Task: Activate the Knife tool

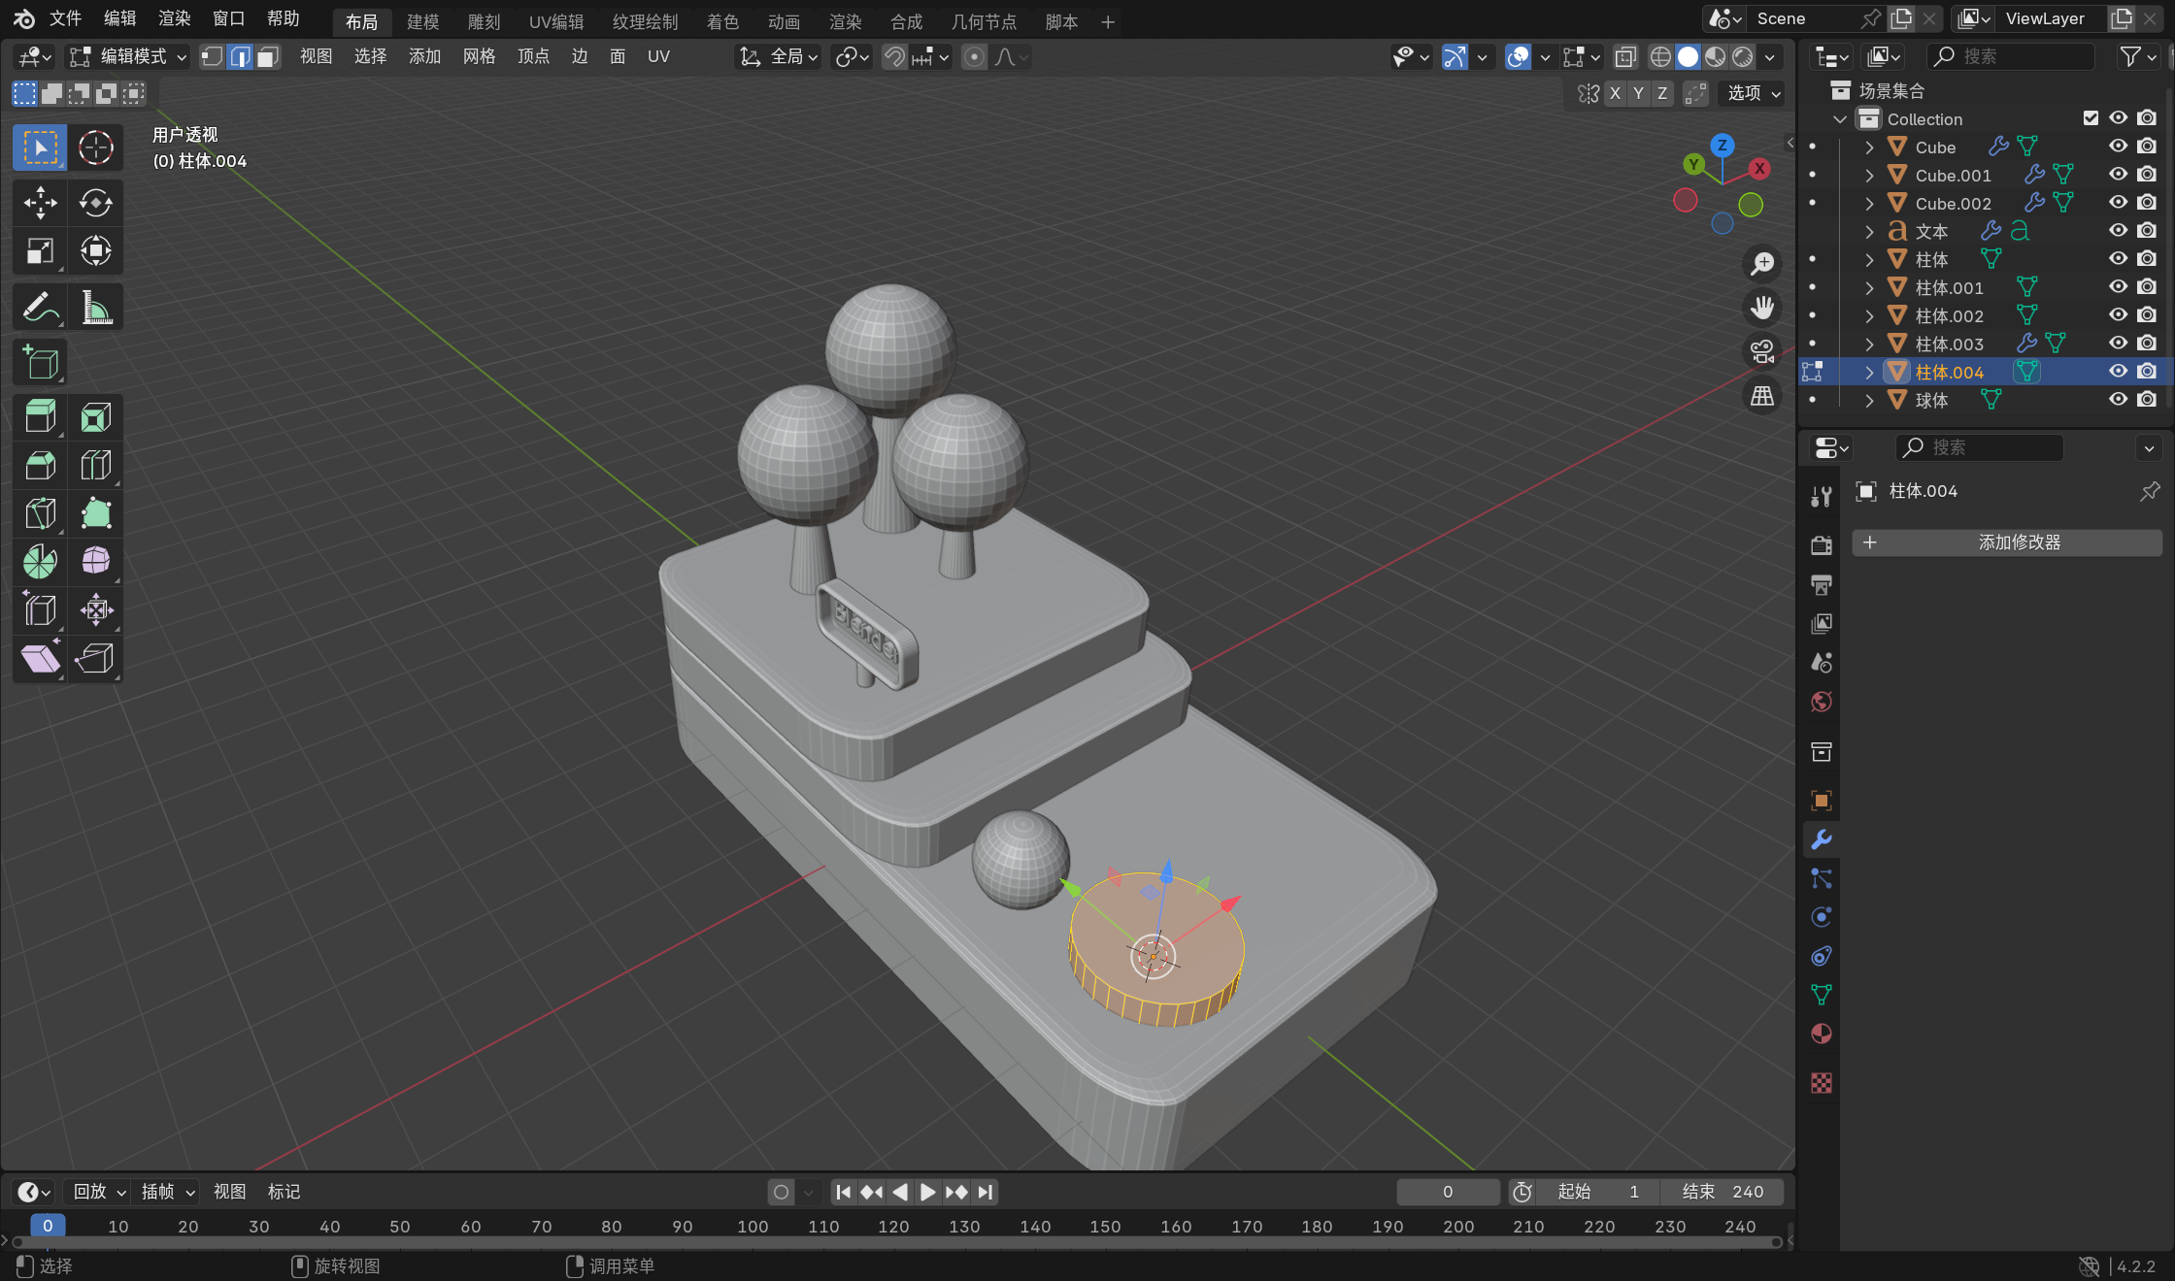Action: point(40,513)
